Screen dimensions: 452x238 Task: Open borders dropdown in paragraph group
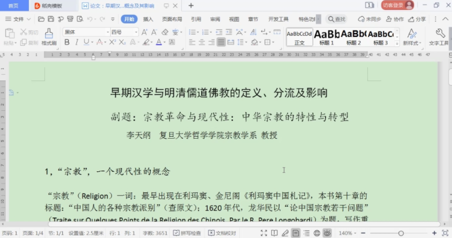(273, 42)
